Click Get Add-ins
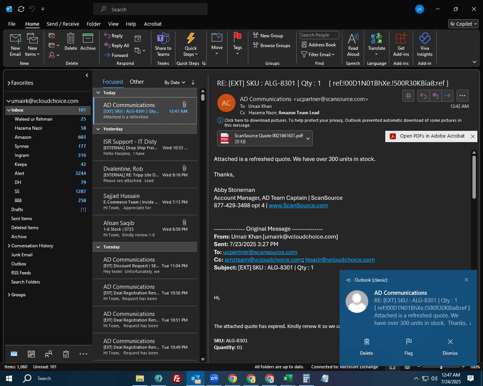The height and width of the screenshot is (386, 483). click(401, 45)
